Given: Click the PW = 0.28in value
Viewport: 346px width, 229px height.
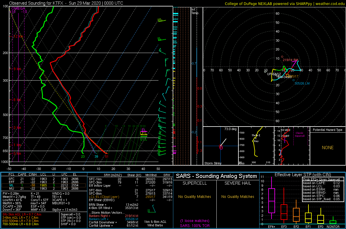Looking at the screenshot, I should tap(10, 194).
